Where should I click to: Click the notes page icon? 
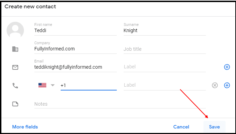pyautogui.click(x=15, y=104)
